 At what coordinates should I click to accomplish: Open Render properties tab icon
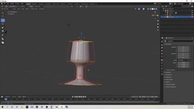[x=162, y=45]
